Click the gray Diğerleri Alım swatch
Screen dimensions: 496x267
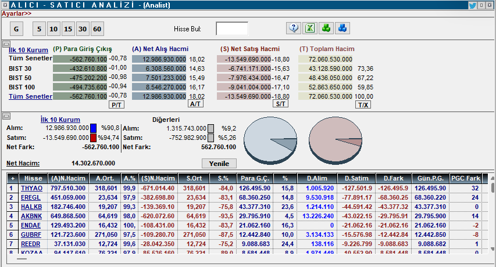coord(210,128)
